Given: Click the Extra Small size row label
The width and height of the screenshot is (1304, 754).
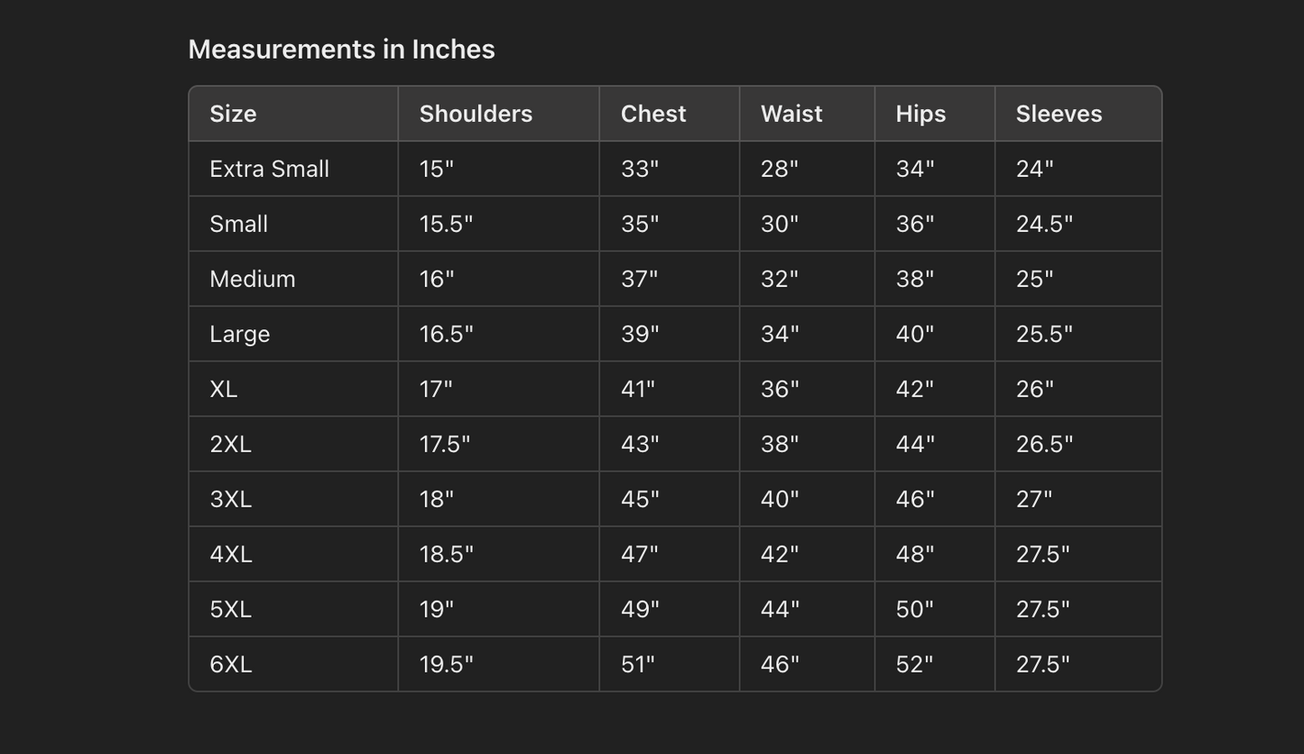Looking at the screenshot, I should pos(269,169).
